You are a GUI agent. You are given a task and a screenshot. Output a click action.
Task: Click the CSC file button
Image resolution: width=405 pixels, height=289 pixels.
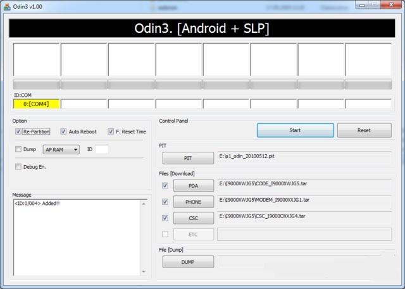click(194, 218)
